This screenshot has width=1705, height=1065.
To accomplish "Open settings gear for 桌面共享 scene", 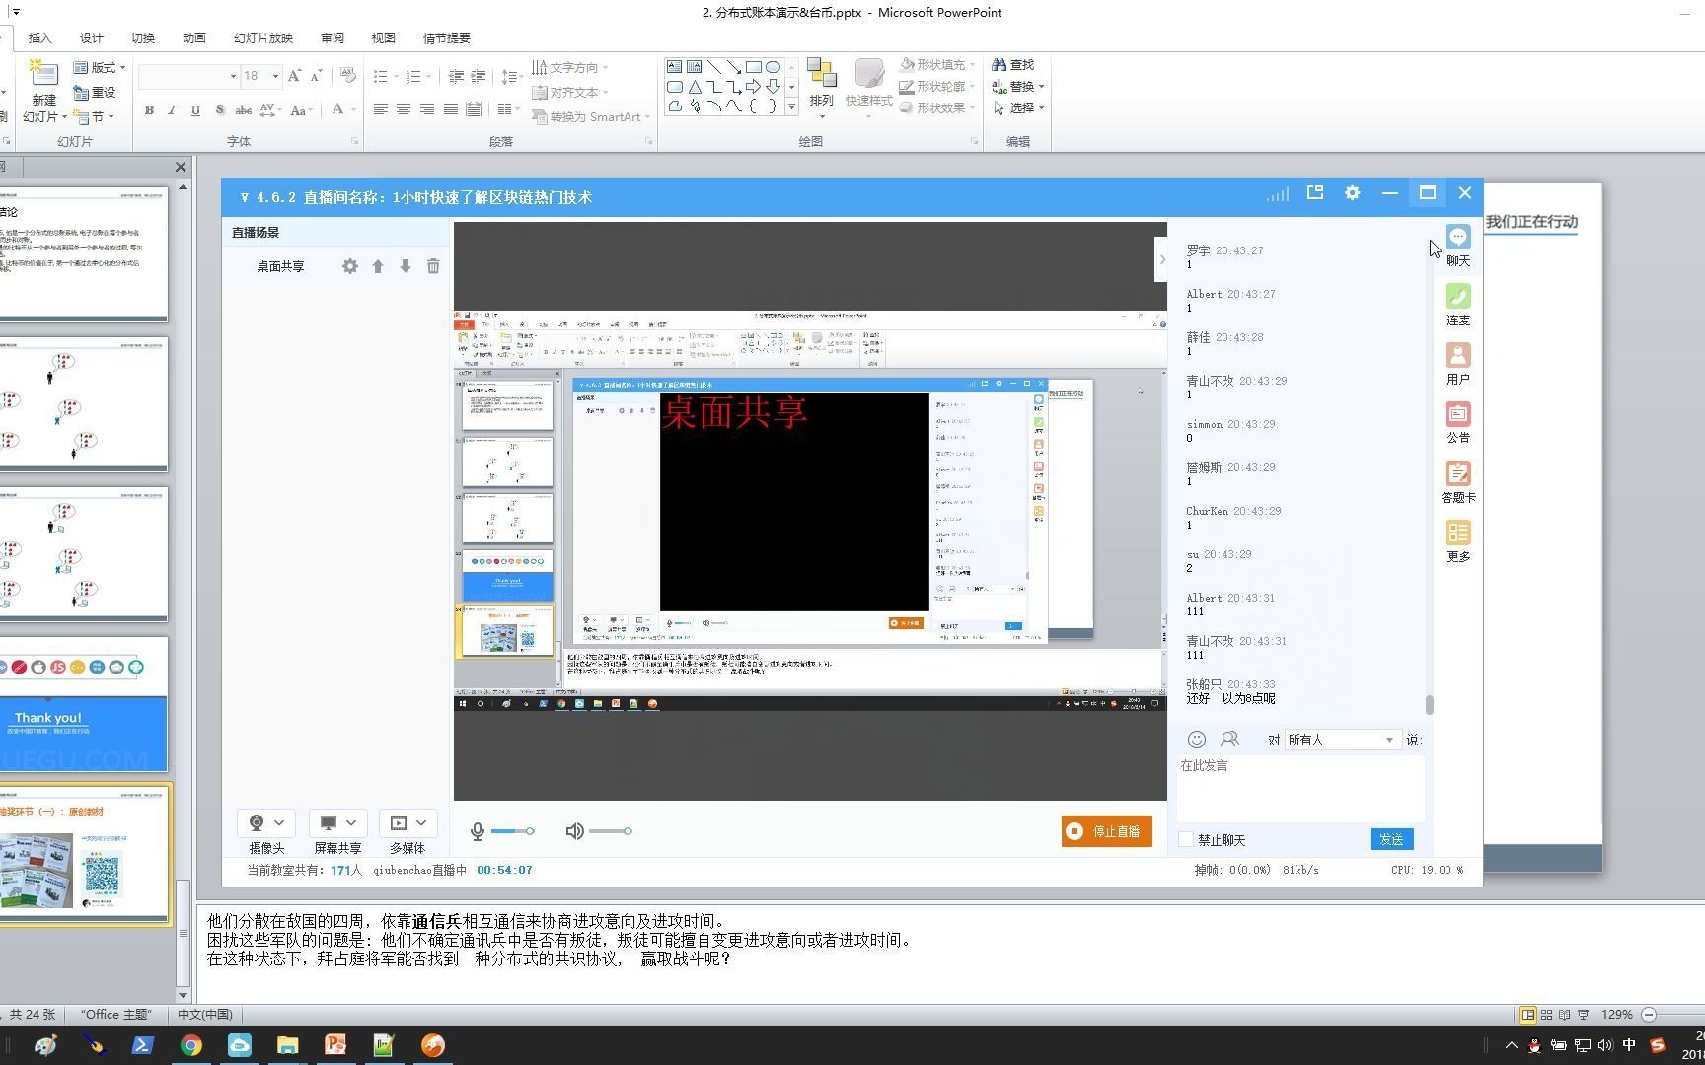I will click(350, 266).
